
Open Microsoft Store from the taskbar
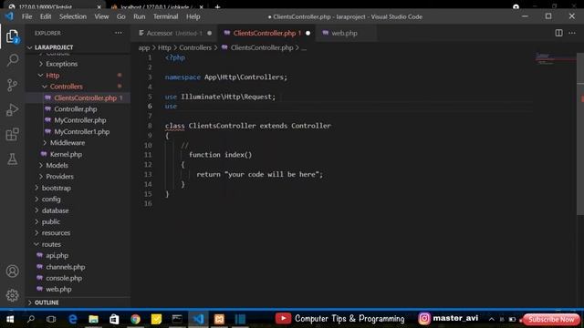pos(114,319)
